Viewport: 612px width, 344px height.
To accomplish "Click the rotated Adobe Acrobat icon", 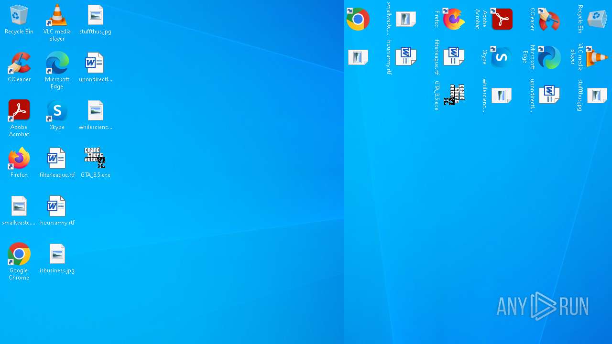I will point(502,19).
